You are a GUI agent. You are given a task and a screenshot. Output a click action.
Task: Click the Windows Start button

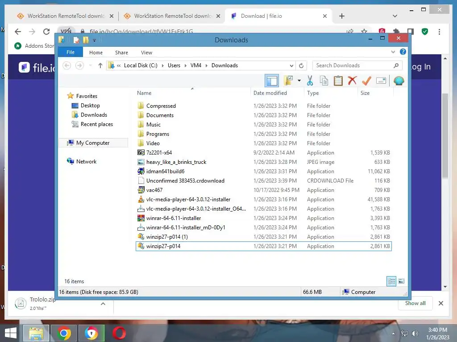tap(11, 333)
